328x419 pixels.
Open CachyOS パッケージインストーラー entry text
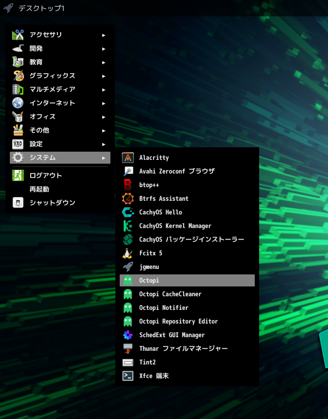[191, 240]
